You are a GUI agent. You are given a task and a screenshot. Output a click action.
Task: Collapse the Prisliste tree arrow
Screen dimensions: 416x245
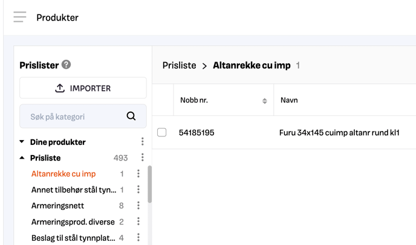coord(22,158)
